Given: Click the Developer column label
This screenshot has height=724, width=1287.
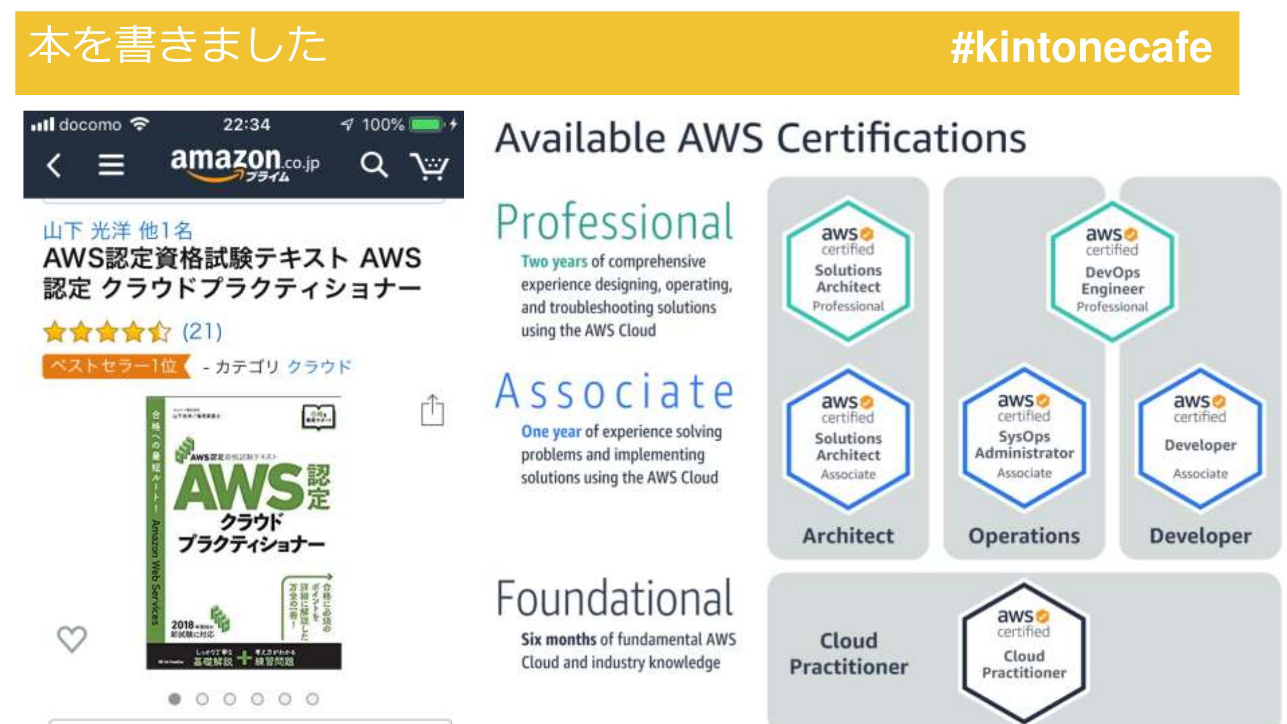Looking at the screenshot, I should coord(1200,536).
